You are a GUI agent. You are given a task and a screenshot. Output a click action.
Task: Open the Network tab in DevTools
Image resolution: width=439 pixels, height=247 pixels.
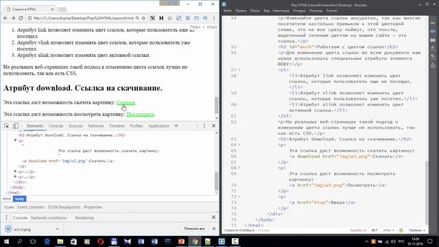(96, 126)
